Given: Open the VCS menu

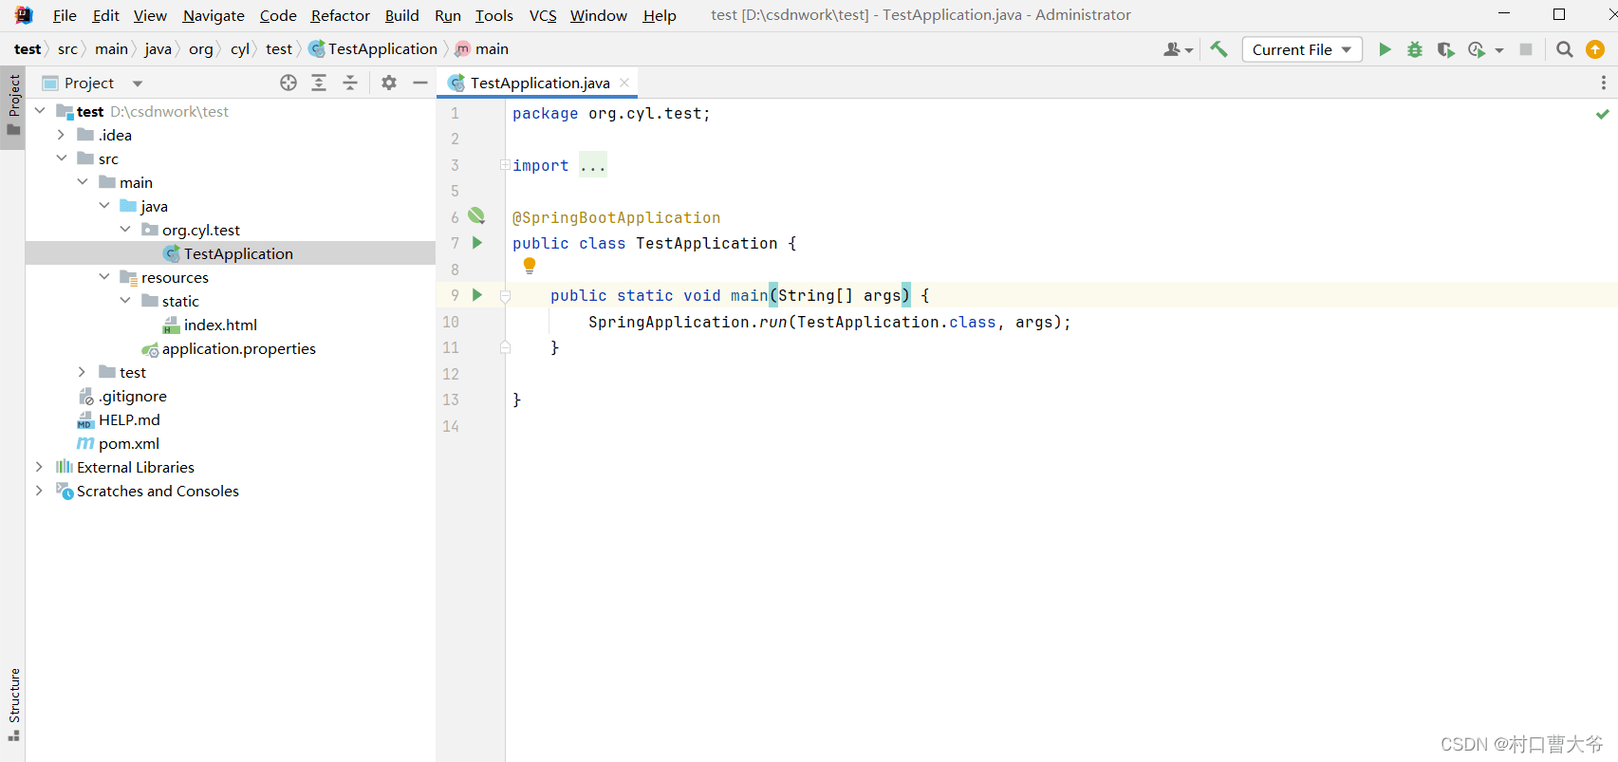Looking at the screenshot, I should [x=543, y=15].
